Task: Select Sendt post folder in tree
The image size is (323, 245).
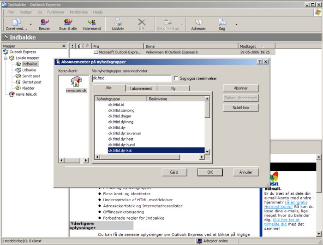Action: coord(31,76)
